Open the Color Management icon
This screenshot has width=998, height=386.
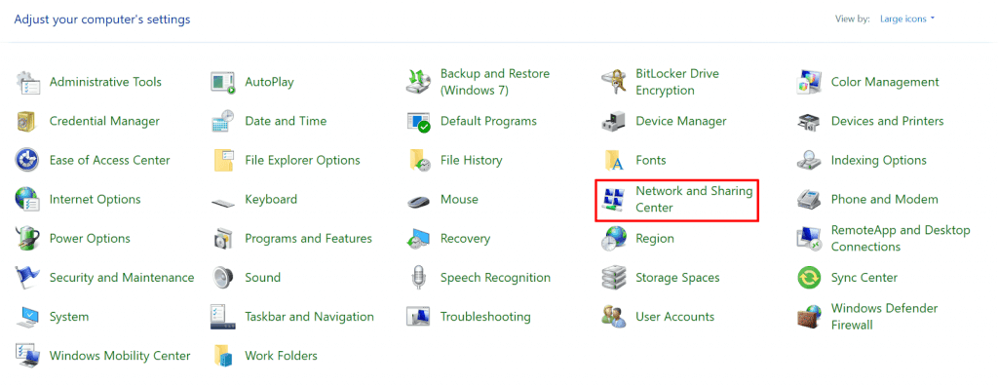click(809, 82)
